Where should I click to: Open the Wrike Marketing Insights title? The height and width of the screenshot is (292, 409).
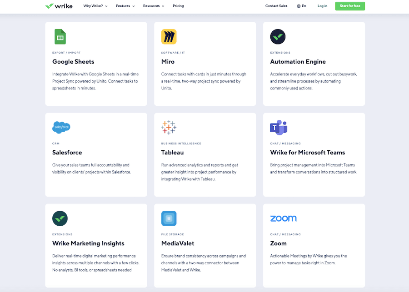pyautogui.click(x=88, y=243)
